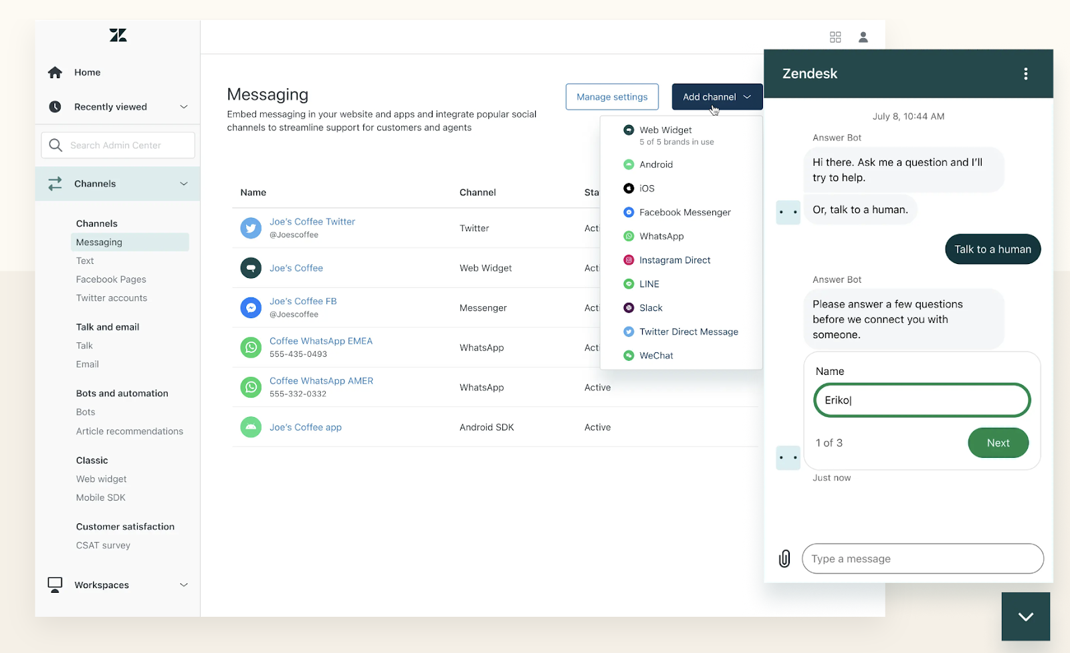Collapse the Channels section chevron
This screenshot has width=1070, height=653.
[x=184, y=184]
